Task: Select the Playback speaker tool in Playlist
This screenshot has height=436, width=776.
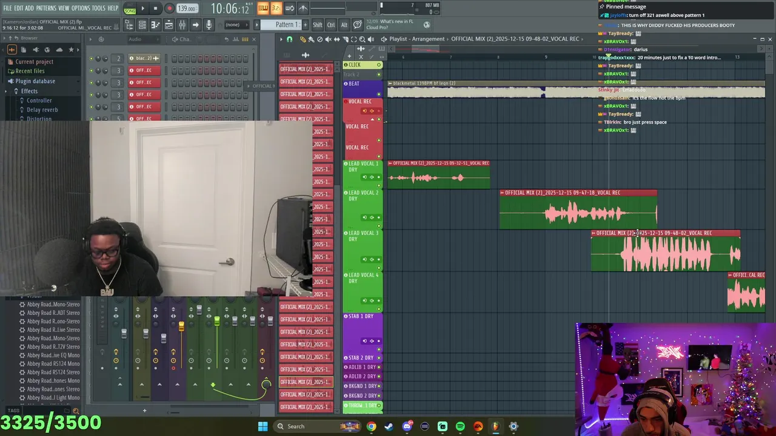Action: click(370, 39)
